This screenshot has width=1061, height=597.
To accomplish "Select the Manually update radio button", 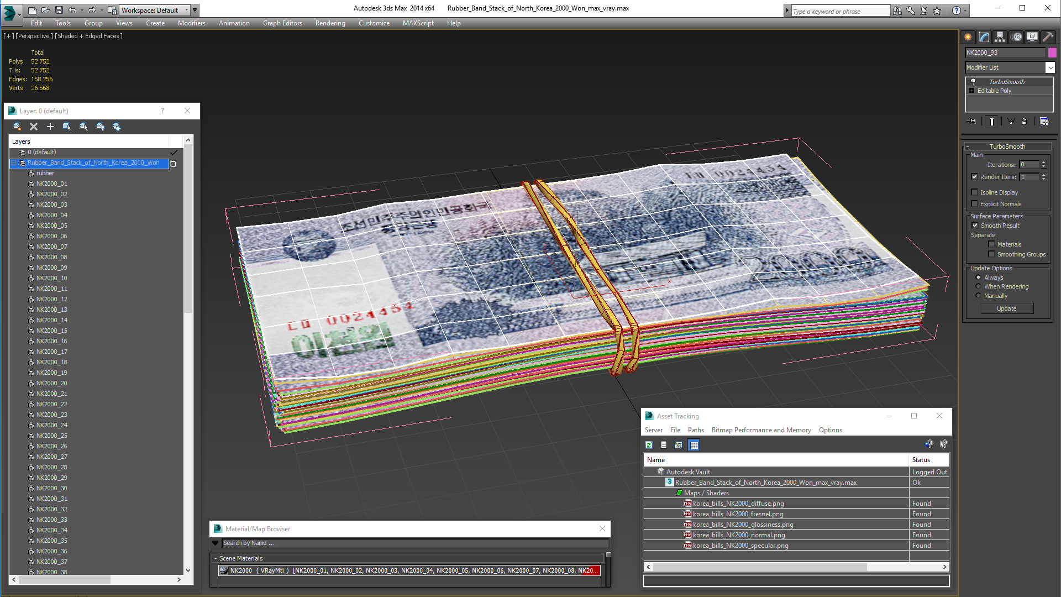I will click(978, 296).
